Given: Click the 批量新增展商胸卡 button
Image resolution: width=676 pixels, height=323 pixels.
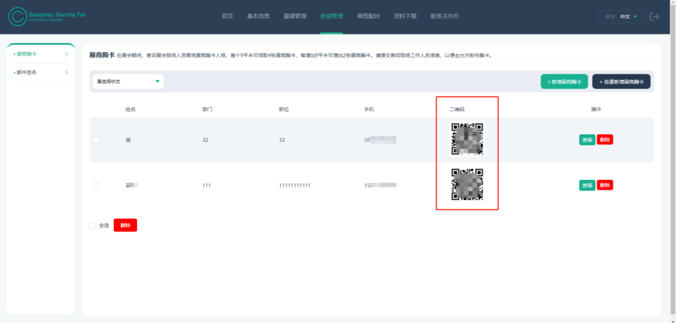Looking at the screenshot, I should point(622,81).
